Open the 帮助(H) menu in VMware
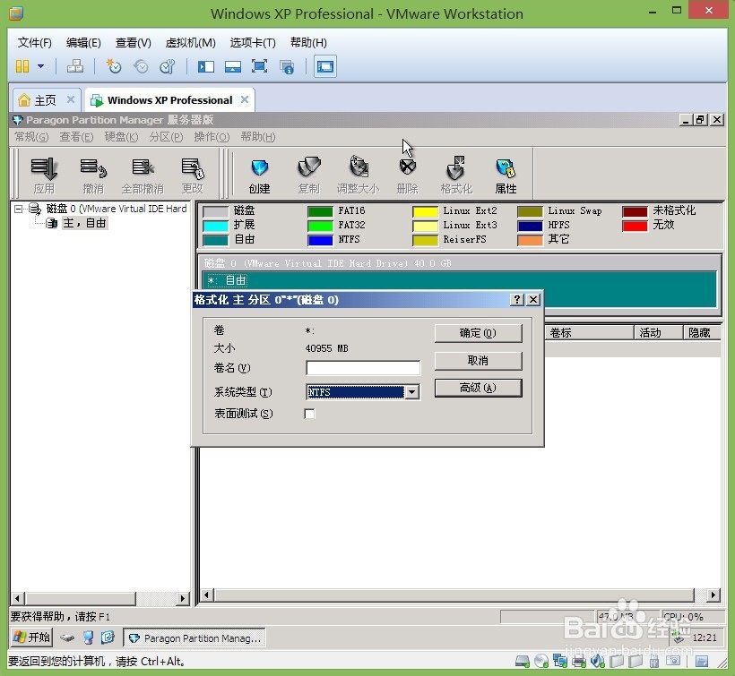The width and height of the screenshot is (735, 676). coord(308,43)
